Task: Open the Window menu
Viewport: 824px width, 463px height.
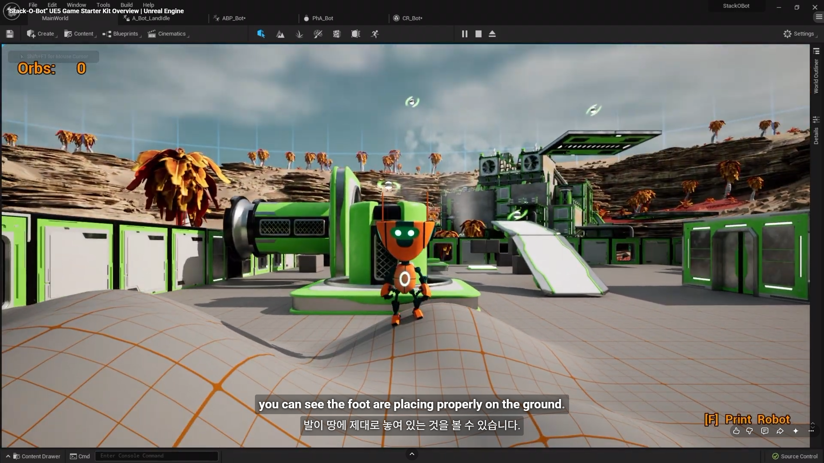Action: (x=76, y=5)
